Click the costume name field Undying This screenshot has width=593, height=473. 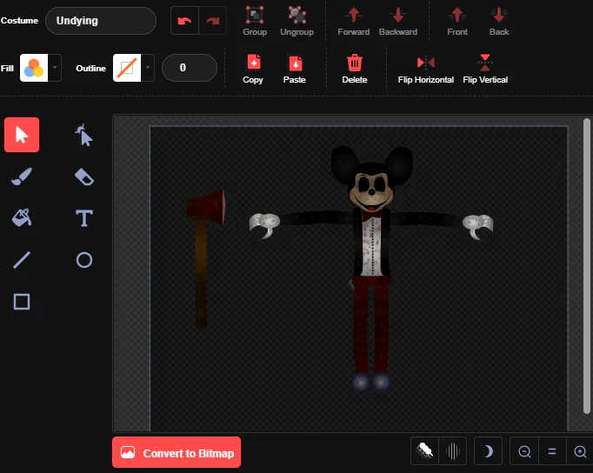coord(101,21)
